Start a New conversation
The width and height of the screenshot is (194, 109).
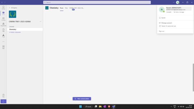82,99
